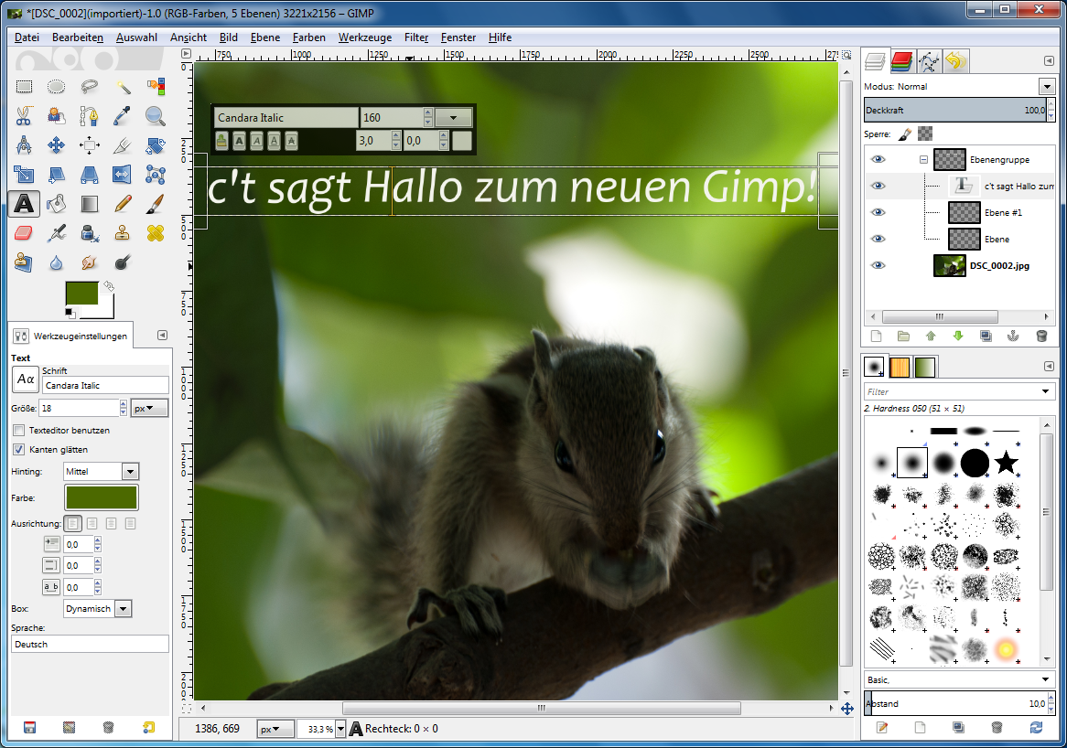Open the Größe unit px dropdown
This screenshot has width=1067, height=748.
pyautogui.click(x=150, y=408)
